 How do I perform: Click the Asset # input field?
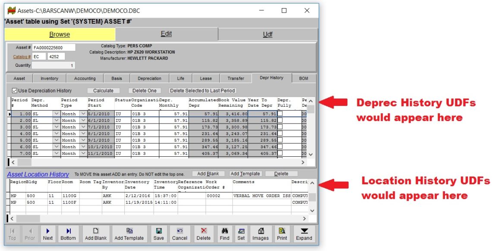[54, 47]
